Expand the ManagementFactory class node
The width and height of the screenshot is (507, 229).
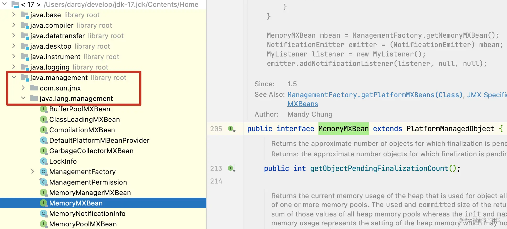[x=32, y=171]
